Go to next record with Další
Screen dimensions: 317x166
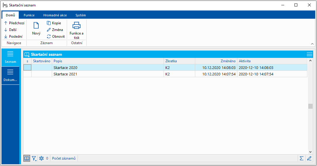coord(10,30)
